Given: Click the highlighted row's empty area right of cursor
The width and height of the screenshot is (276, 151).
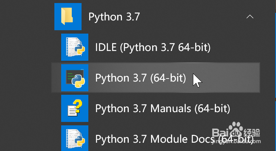Looking at the screenshot, I should pyautogui.click(x=230, y=78).
